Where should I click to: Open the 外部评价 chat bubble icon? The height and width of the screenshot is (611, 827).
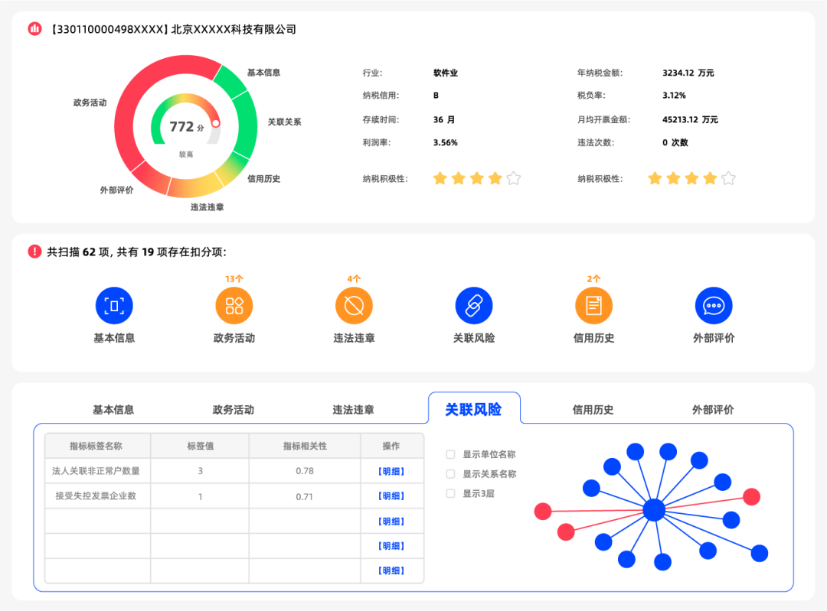pyautogui.click(x=713, y=306)
